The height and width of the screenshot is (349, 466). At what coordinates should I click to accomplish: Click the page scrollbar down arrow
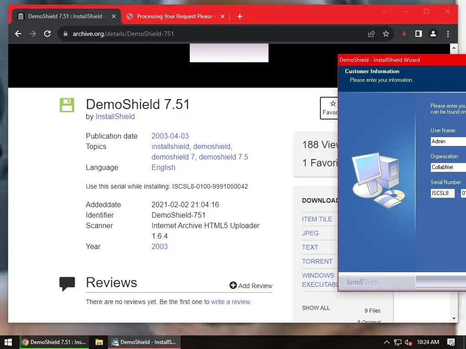454,319
